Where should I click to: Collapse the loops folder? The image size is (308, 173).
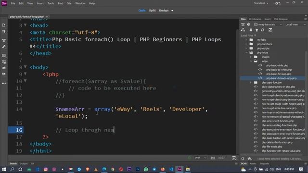[251, 61]
